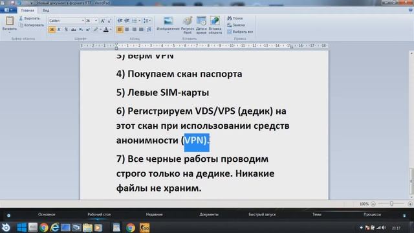Open the Calibri font family dropdown
The image size is (414, 233).
pyautogui.click(x=83, y=21)
